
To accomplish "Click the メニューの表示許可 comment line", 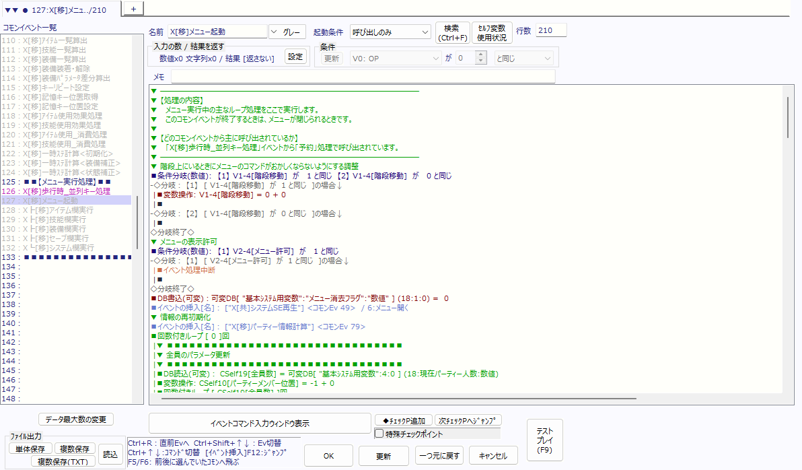I will [x=184, y=242].
